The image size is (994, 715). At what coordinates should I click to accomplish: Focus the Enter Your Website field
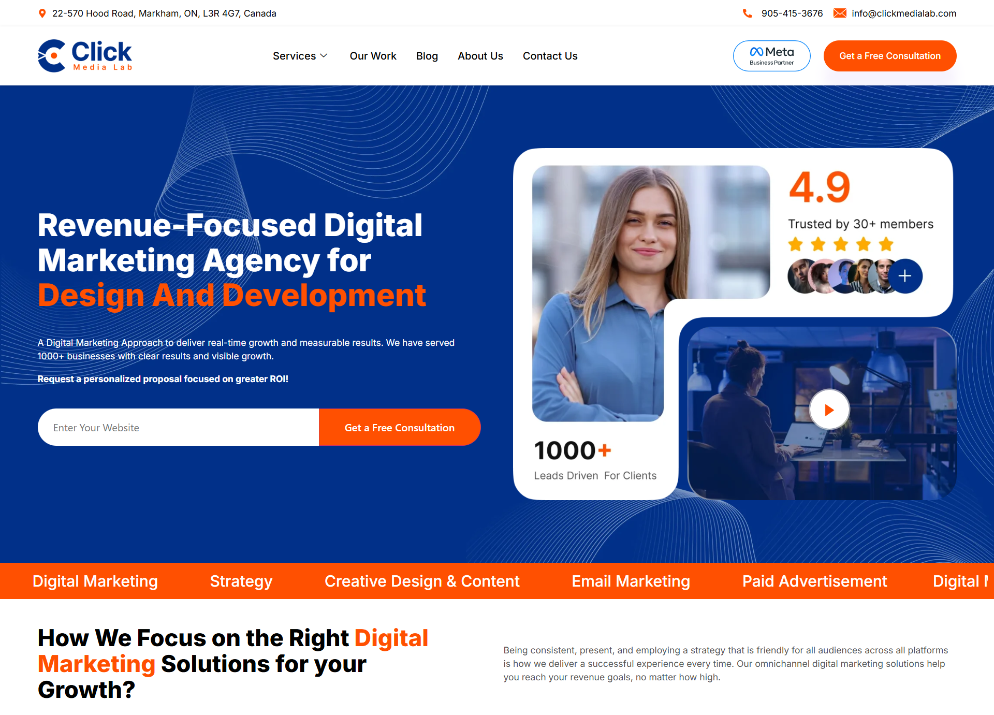[179, 427]
